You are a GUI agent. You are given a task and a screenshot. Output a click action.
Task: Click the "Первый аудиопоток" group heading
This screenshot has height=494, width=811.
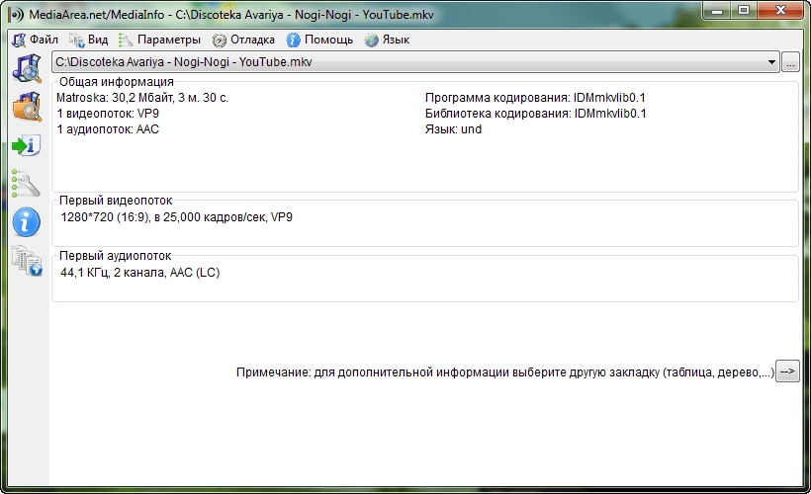coord(116,255)
